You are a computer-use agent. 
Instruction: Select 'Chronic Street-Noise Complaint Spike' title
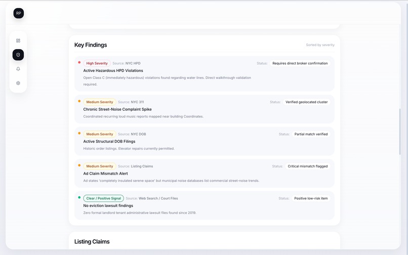[x=117, y=109]
